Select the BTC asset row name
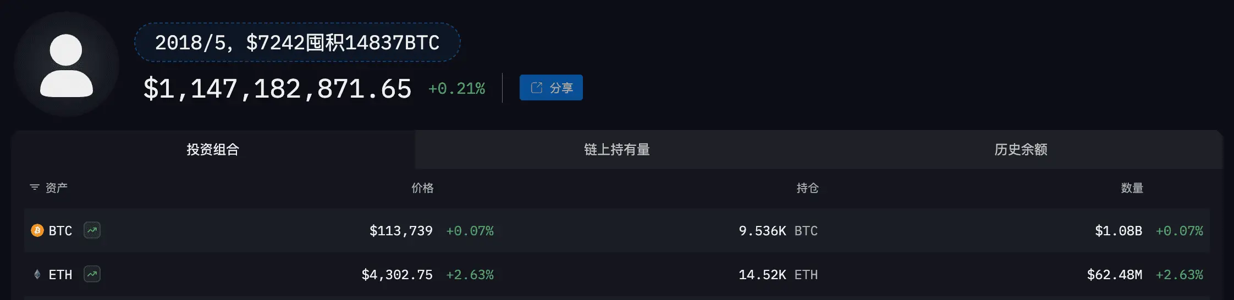The width and height of the screenshot is (1234, 300). 60,231
